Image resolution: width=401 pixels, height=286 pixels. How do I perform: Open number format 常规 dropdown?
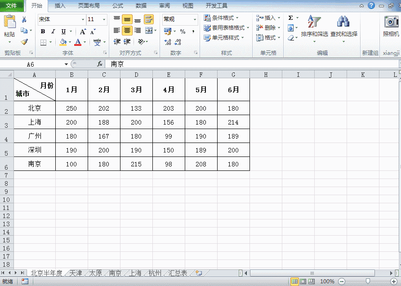click(195, 19)
